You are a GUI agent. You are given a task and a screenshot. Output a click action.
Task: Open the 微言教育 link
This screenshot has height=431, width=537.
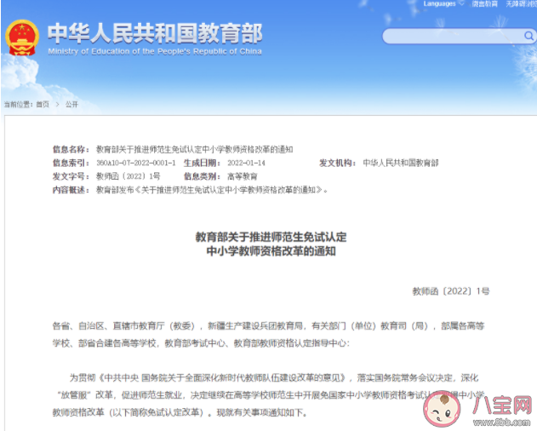[x=484, y=3]
